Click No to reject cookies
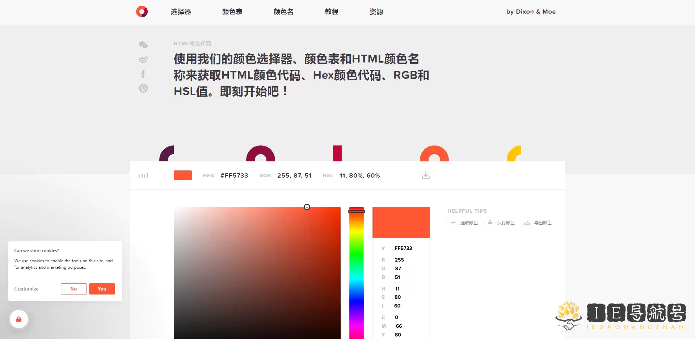The image size is (695, 339). (x=73, y=289)
